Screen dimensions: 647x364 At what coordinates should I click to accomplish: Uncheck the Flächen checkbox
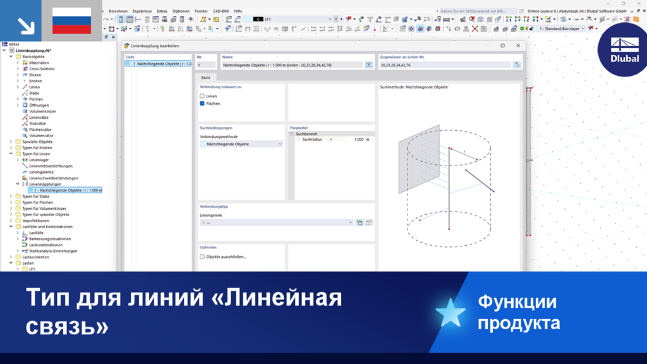click(202, 104)
